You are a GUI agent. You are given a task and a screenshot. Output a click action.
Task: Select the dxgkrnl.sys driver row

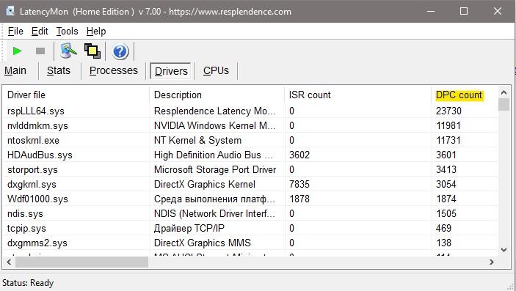tap(250, 184)
